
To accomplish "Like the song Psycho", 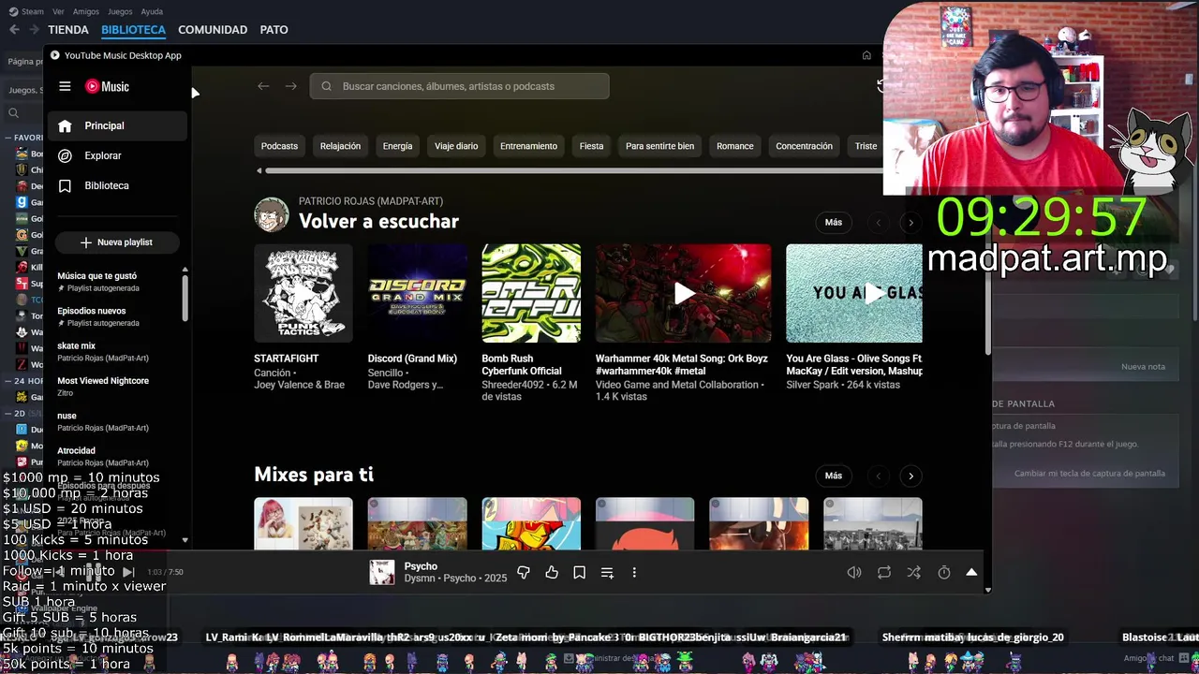I will tap(552, 572).
